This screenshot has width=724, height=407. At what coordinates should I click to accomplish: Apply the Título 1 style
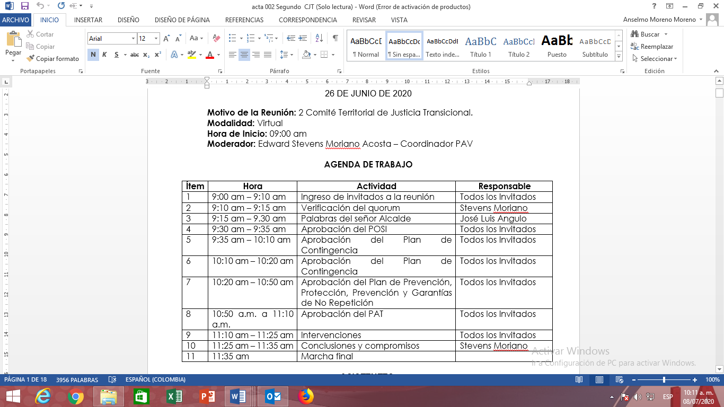point(480,47)
